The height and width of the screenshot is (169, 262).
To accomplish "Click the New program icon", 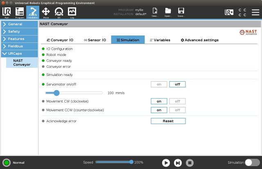I will click(x=155, y=12).
